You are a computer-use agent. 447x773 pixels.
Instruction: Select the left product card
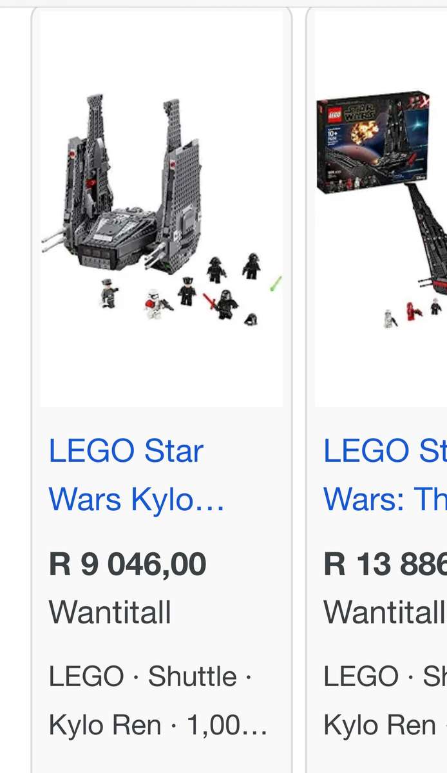[x=161, y=386]
